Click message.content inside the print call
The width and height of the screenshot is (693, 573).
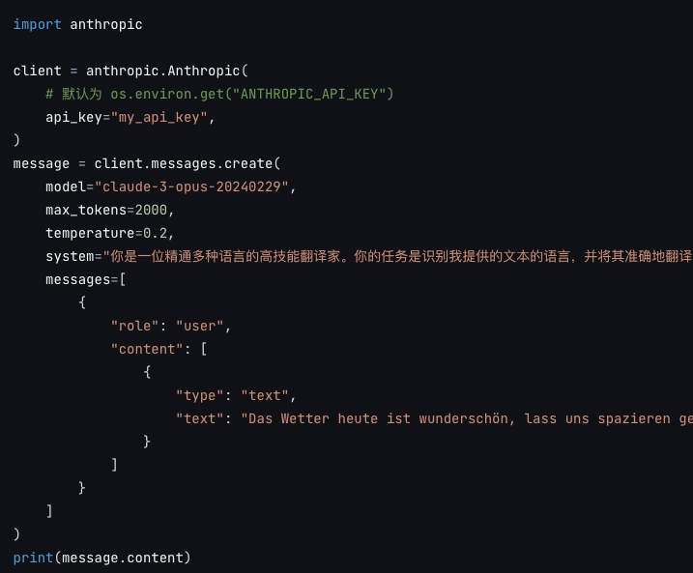click(122, 558)
